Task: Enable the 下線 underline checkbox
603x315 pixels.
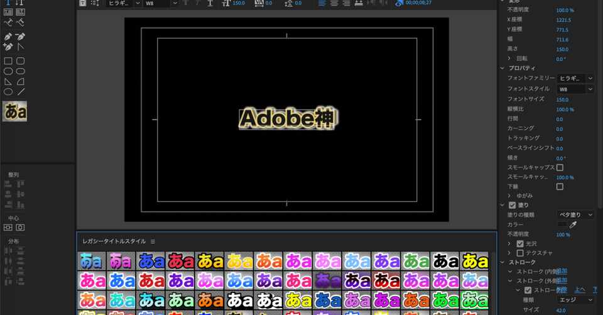Action: click(560, 187)
